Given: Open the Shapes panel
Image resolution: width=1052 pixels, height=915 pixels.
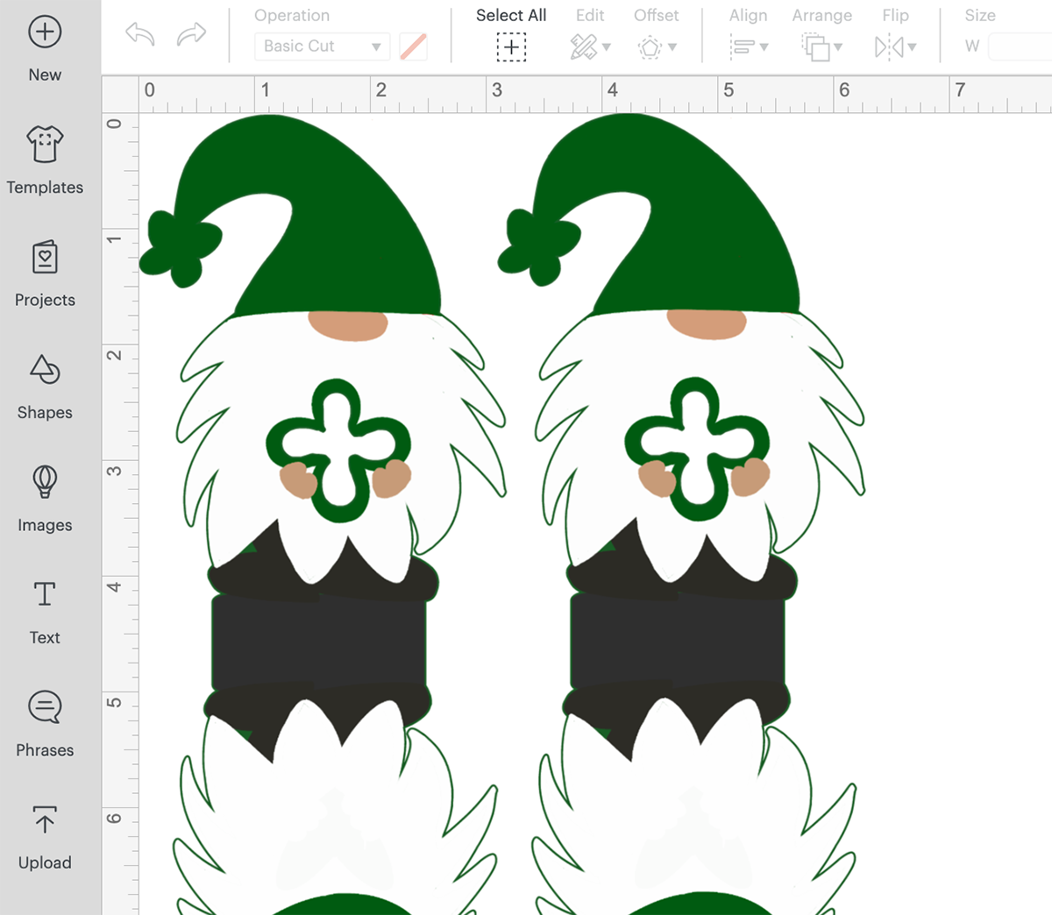Looking at the screenshot, I should point(45,387).
